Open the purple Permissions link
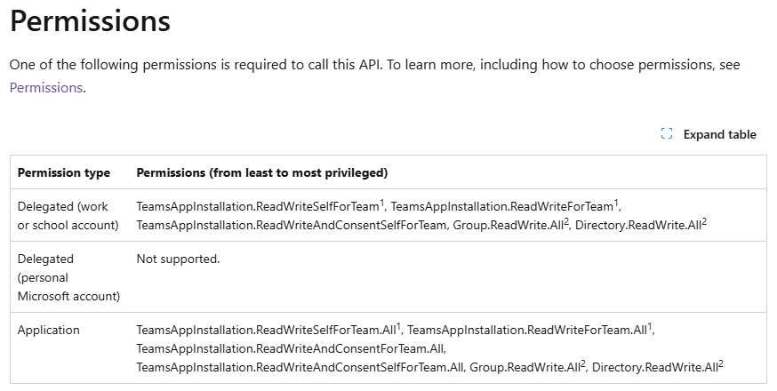 tap(45, 88)
